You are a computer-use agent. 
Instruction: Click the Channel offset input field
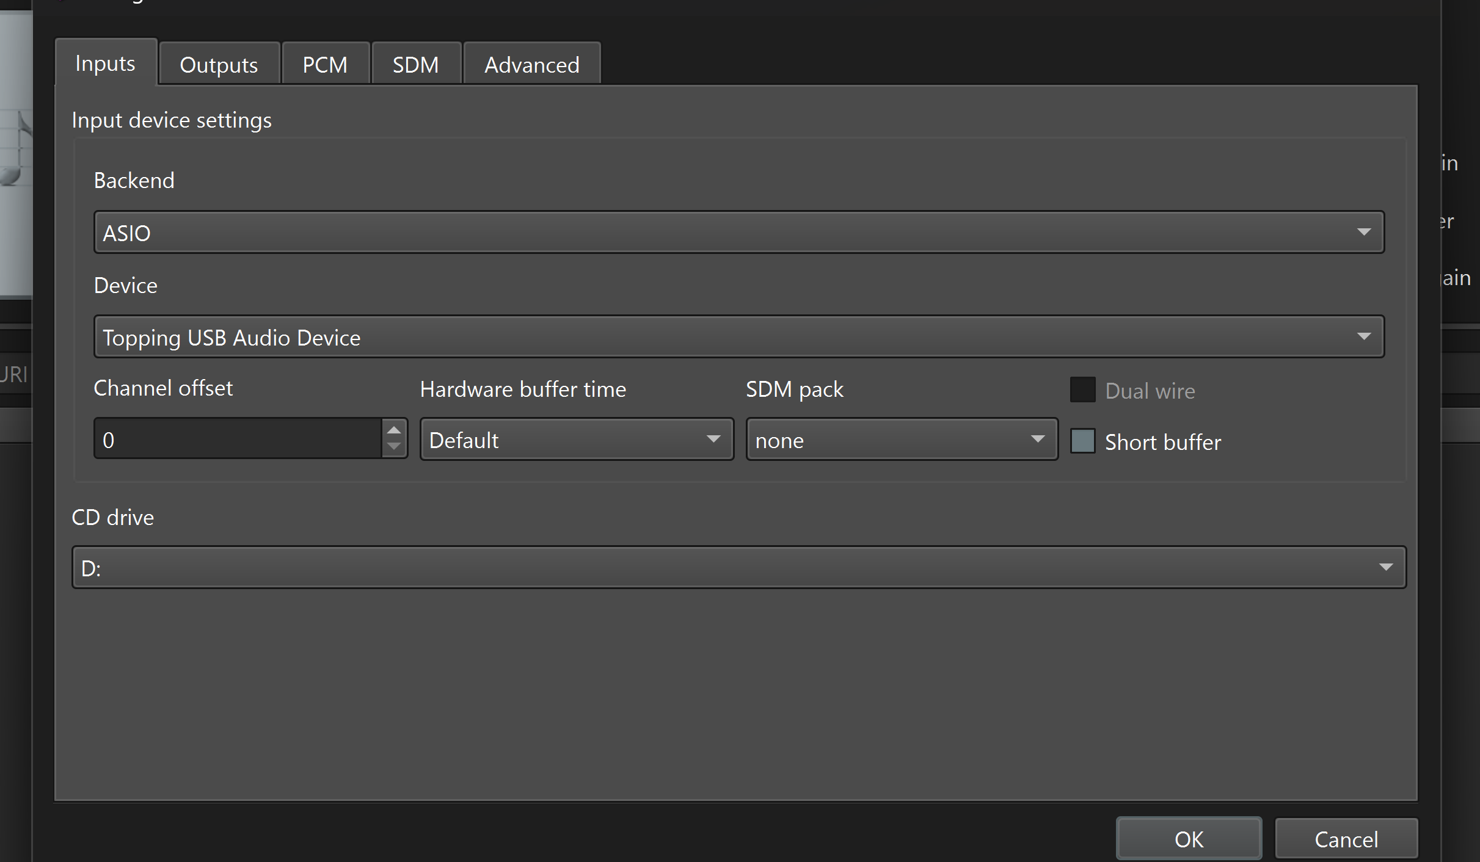tap(238, 439)
